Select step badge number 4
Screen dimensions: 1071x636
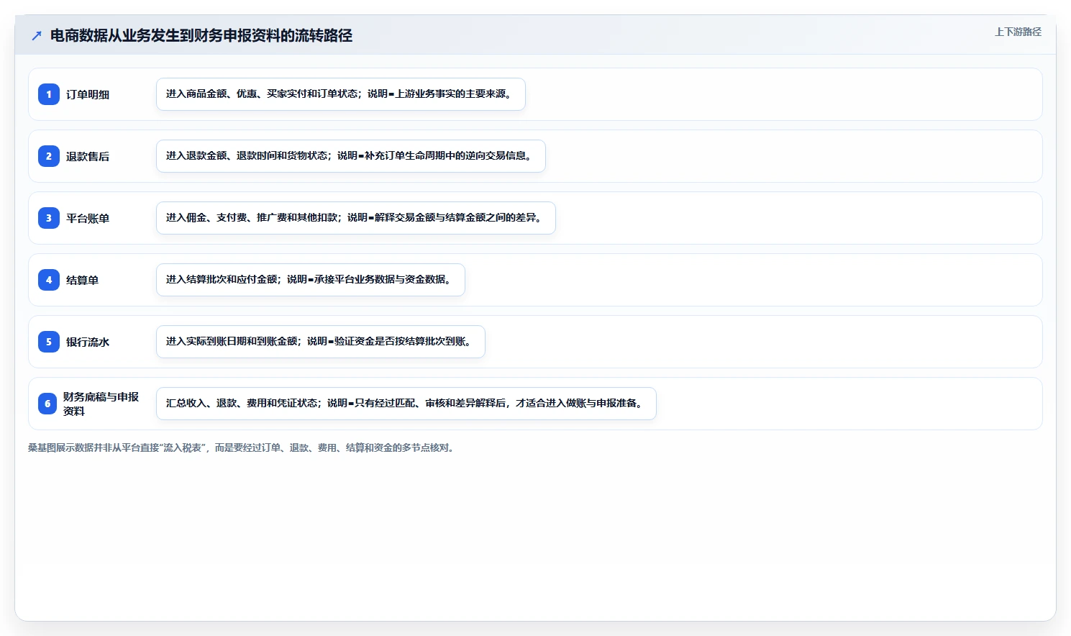tap(49, 280)
